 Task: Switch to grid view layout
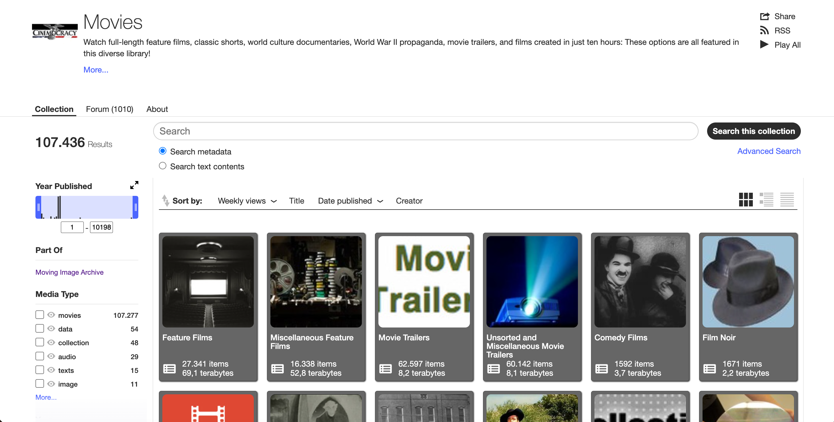coord(746,200)
